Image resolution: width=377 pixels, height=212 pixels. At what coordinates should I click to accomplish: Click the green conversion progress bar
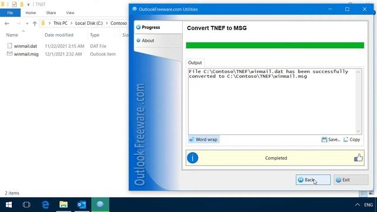pyautogui.click(x=275, y=45)
